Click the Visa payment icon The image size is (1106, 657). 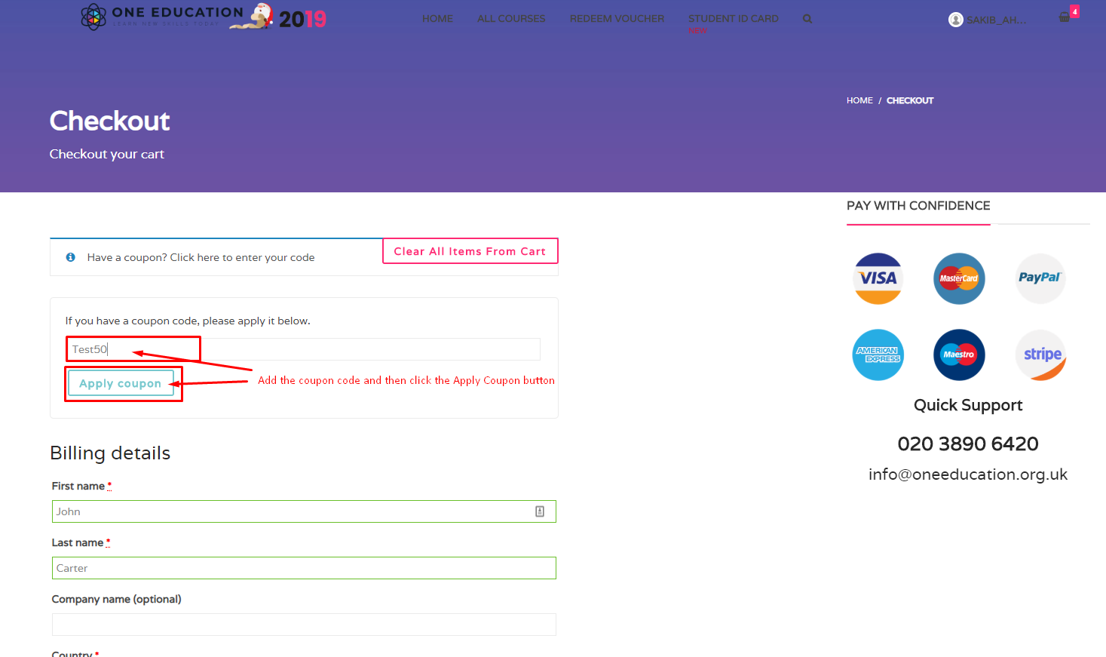tap(878, 278)
